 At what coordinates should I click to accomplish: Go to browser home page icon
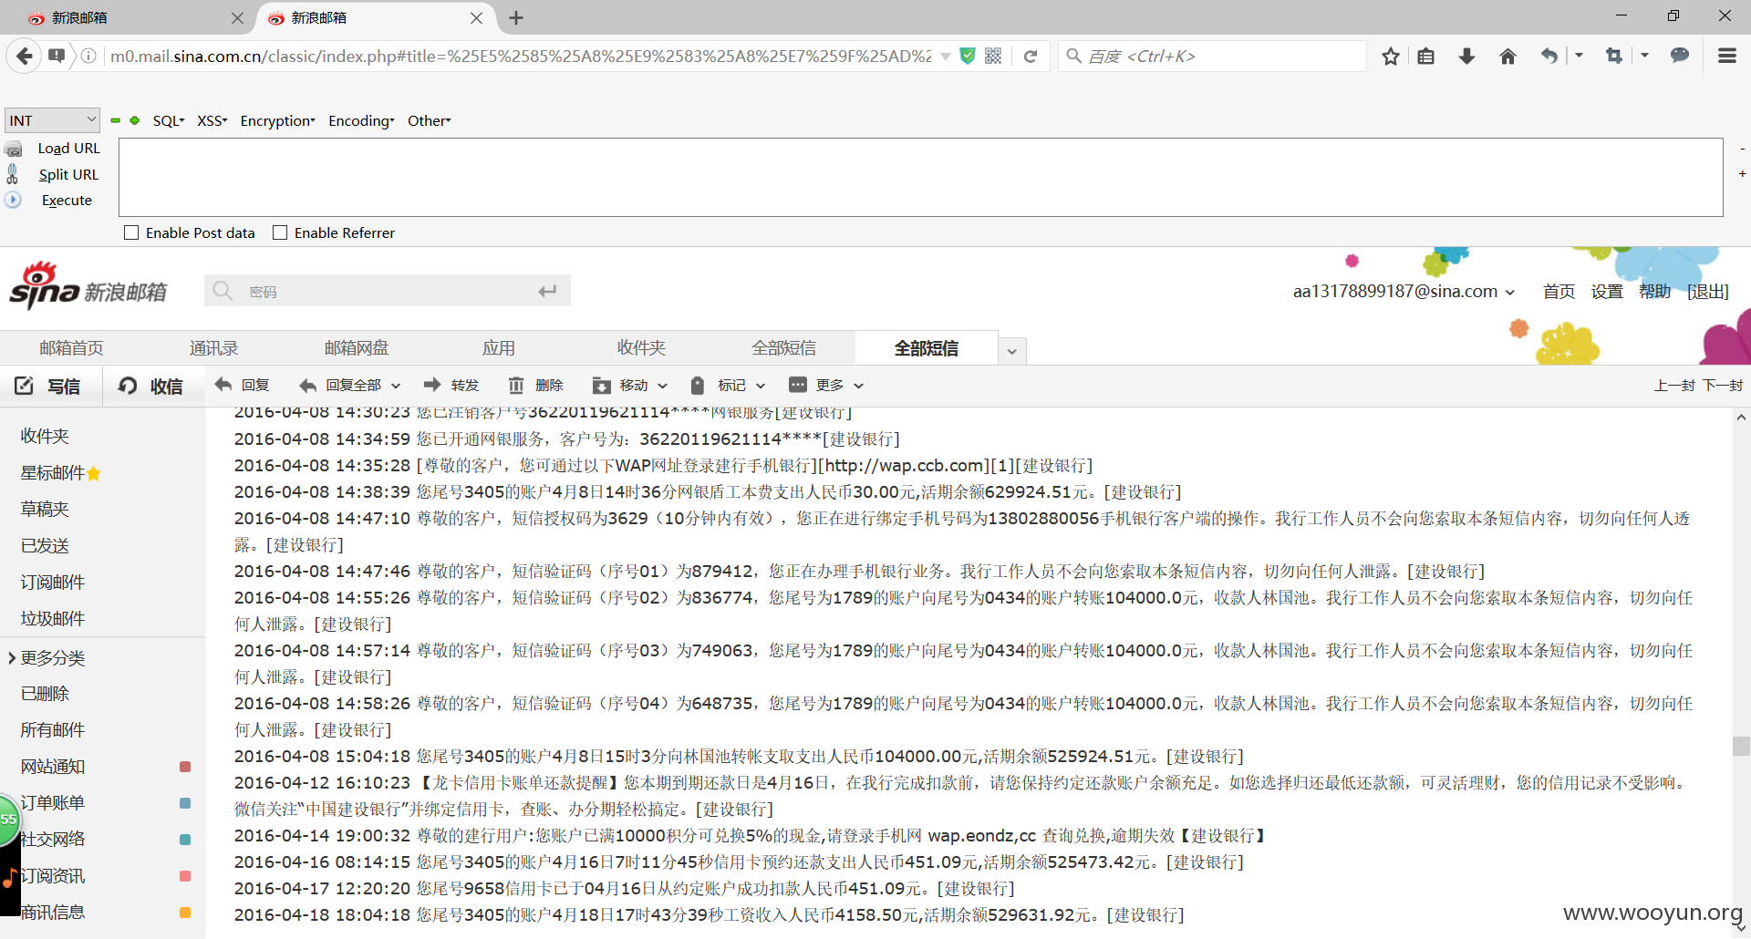(x=1508, y=57)
